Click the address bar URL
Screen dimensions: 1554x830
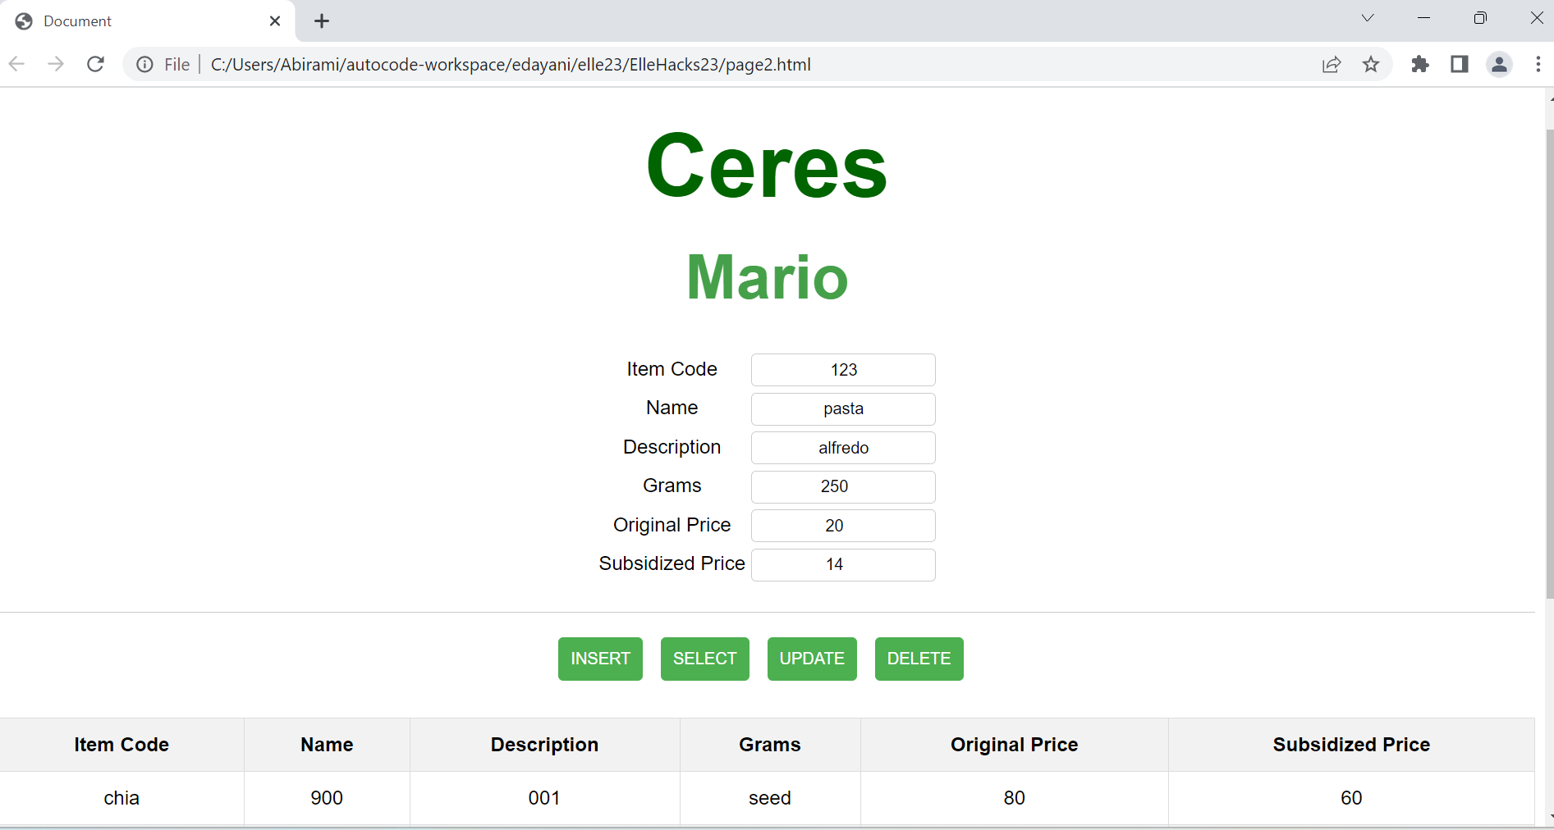(x=511, y=65)
